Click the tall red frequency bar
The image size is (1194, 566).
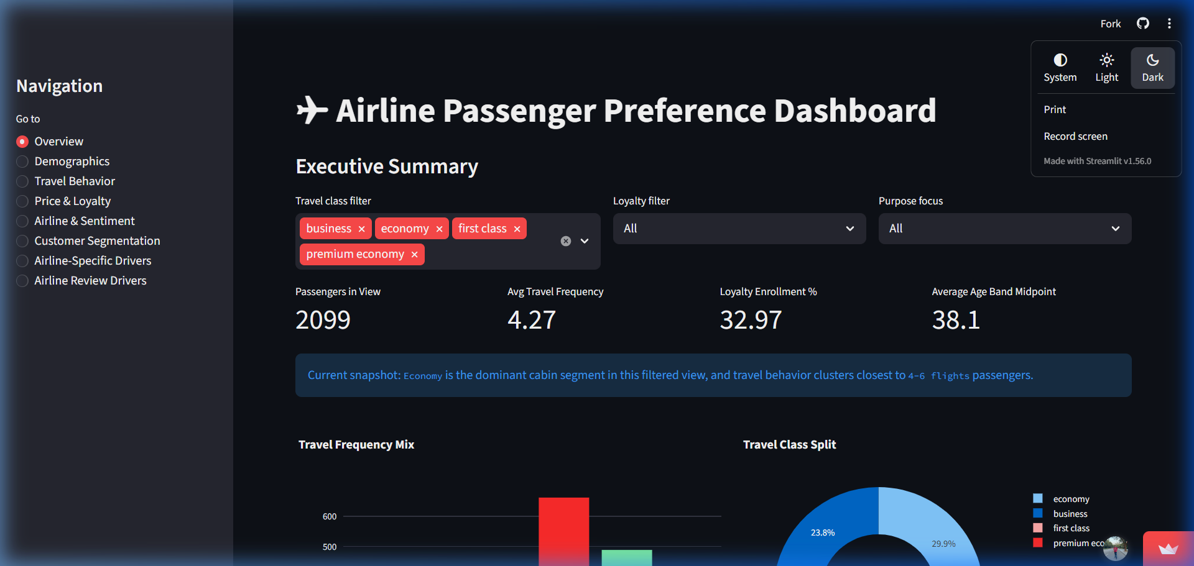coord(563,531)
